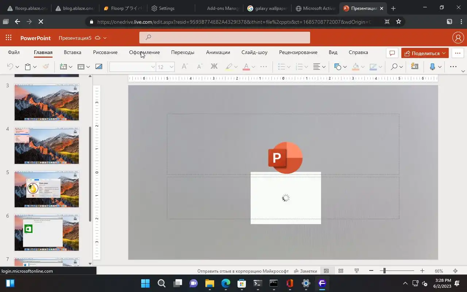Click the numbered list icon

(x=299, y=67)
